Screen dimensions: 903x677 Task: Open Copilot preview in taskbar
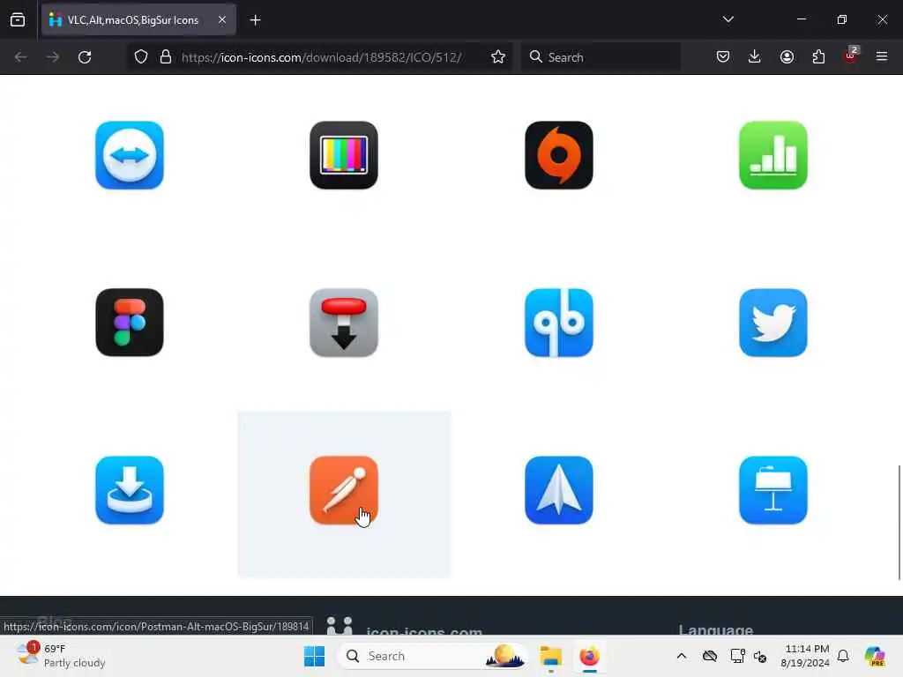pos(875,656)
